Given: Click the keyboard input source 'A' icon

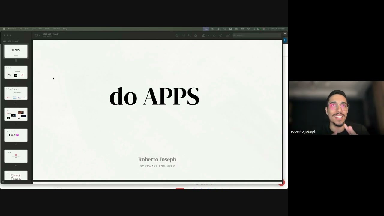Looking at the screenshot, I should point(230,29).
